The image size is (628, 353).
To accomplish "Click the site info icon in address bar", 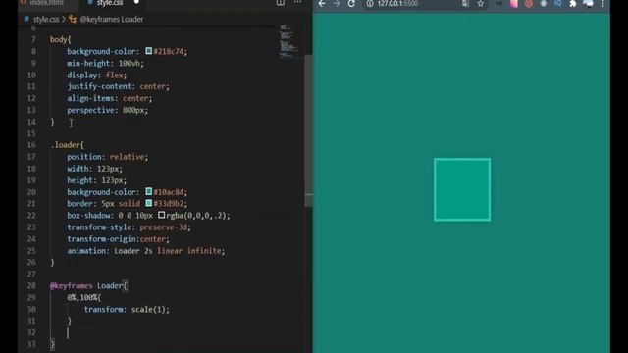I will click(370, 4).
